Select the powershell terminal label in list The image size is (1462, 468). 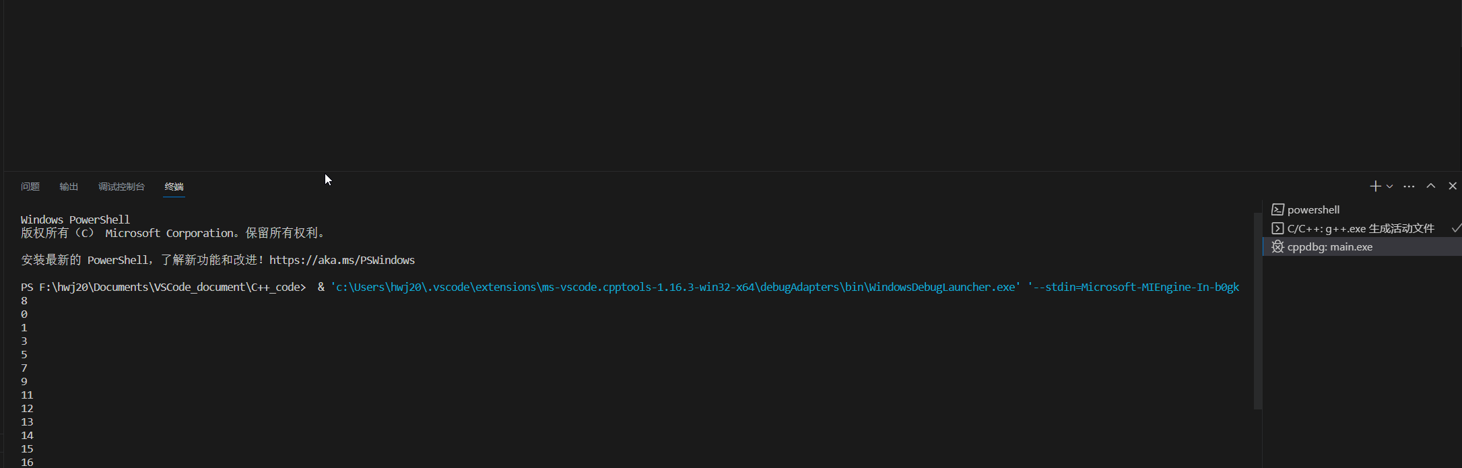1313,209
